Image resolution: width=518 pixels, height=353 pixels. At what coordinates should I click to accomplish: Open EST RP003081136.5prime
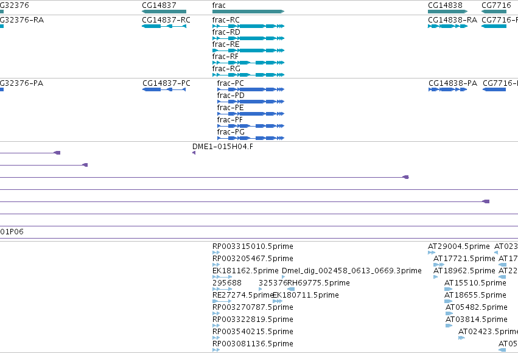pyautogui.click(x=253, y=344)
